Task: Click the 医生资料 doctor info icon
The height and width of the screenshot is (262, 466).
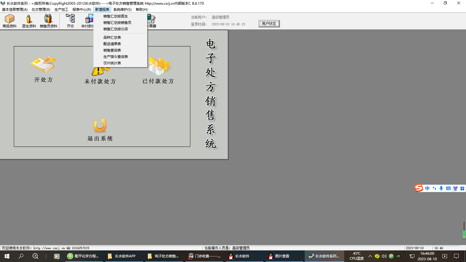Action: click(29, 21)
